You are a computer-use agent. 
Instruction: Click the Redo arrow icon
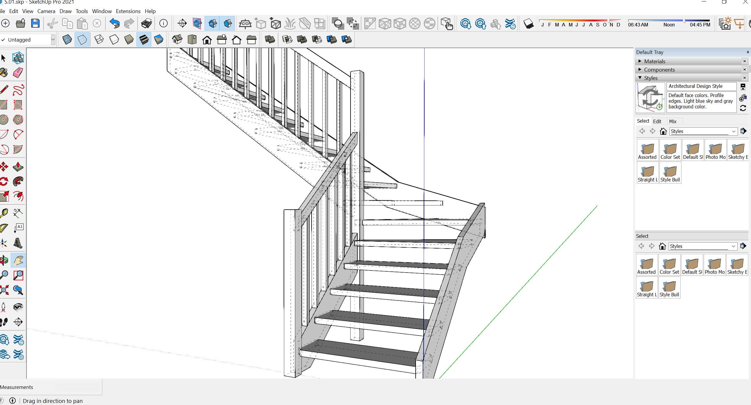click(129, 23)
